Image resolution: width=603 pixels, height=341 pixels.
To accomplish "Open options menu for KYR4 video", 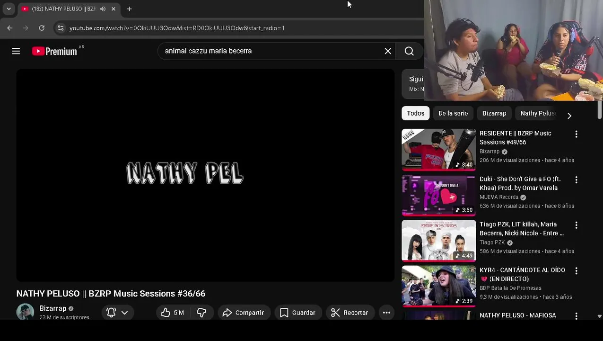I will 576,270.
